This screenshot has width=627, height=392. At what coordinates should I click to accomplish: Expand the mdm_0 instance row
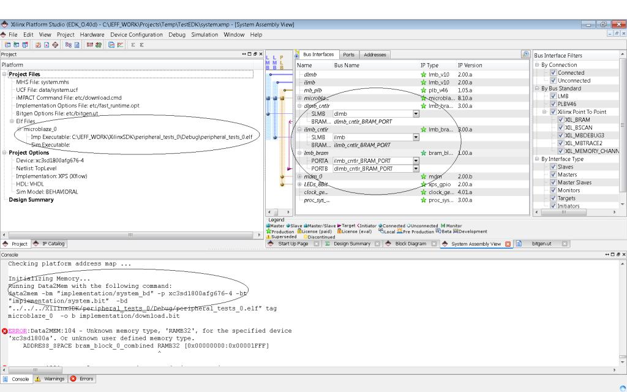(x=299, y=176)
